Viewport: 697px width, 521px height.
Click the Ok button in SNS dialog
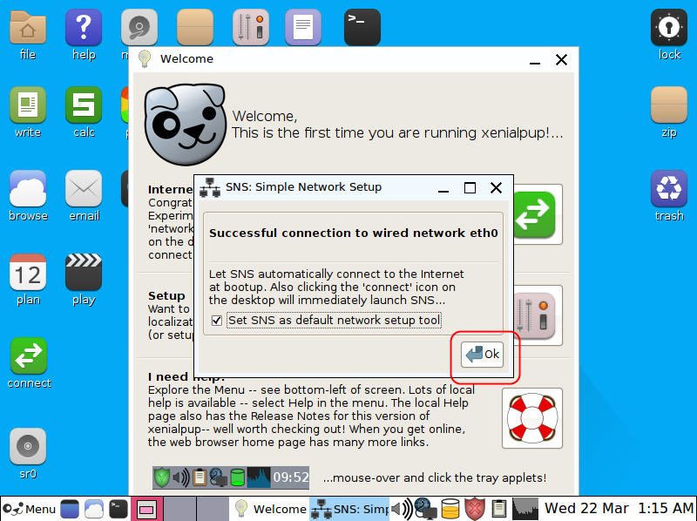(x=483, y=355)
